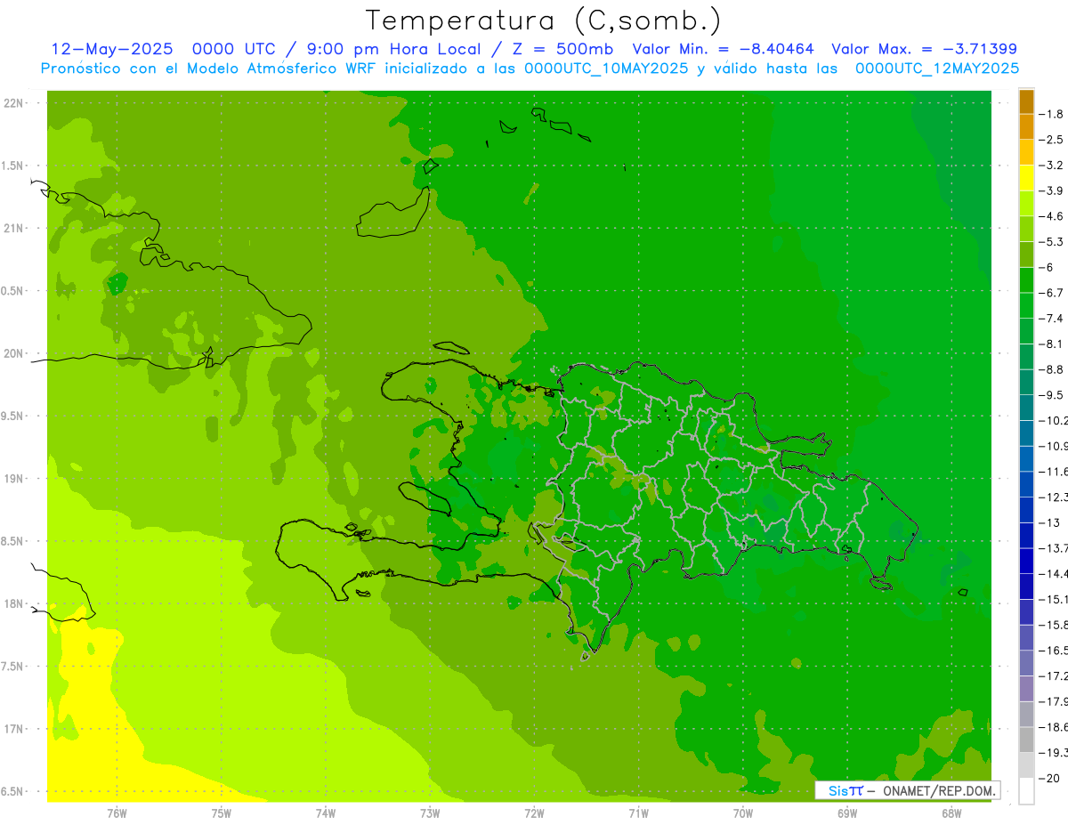Click the '76W' longitude label

point(117,813)
